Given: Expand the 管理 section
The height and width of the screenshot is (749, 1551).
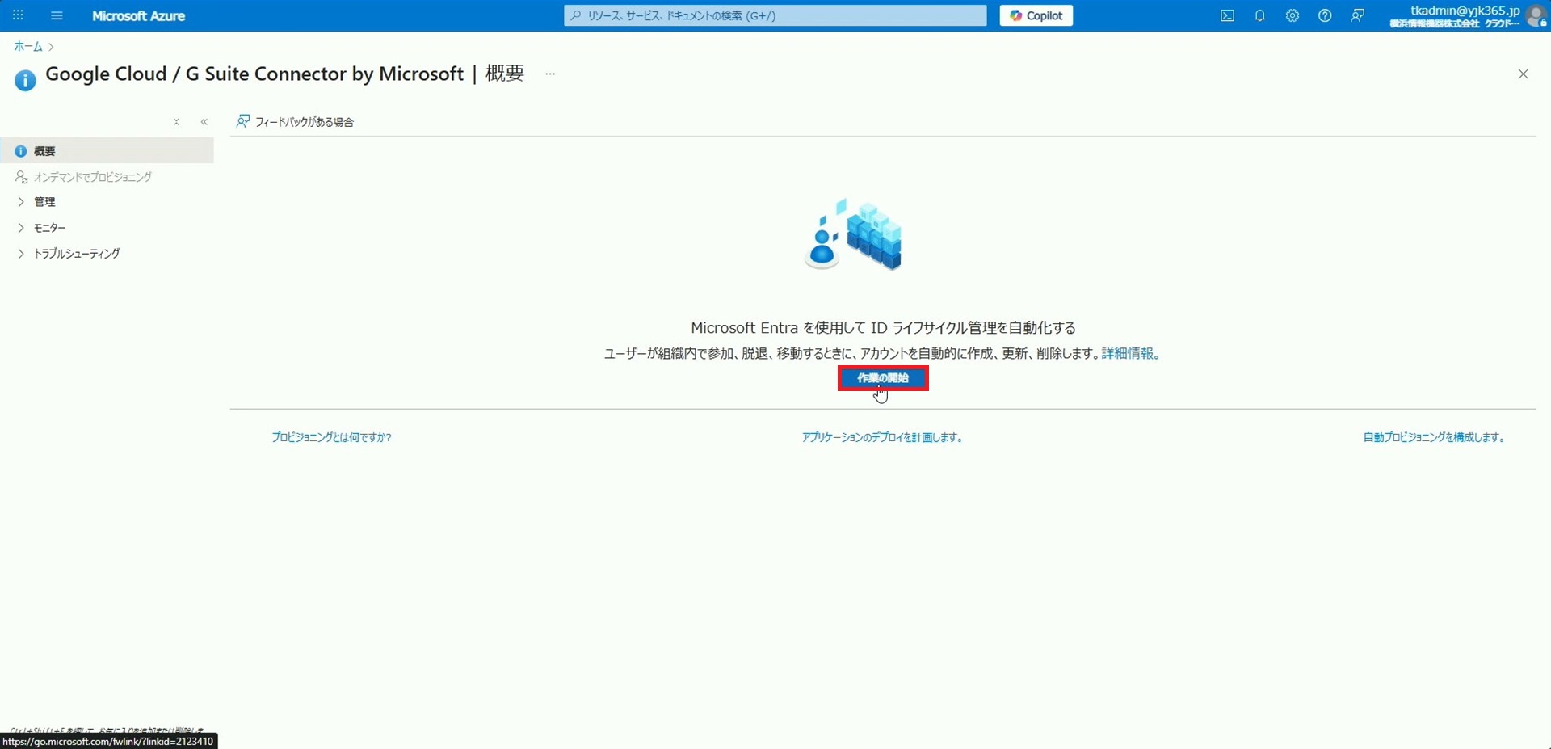Looking at the screenshot, I should click(44, 202).
